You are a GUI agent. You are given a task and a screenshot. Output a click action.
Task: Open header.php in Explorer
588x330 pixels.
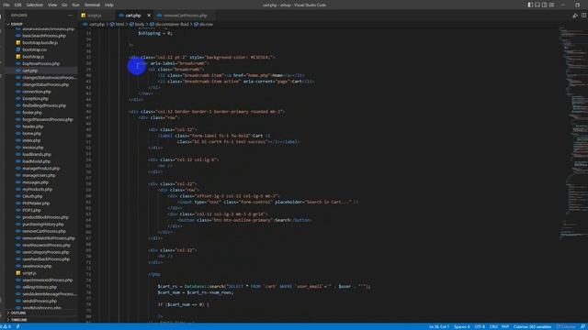[x=33, y=126]
